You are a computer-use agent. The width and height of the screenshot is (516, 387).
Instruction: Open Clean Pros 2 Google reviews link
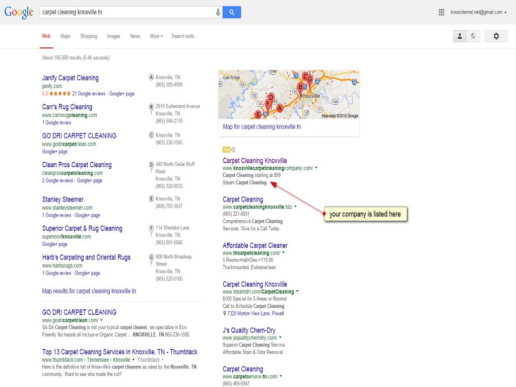(x=57, y=181)
